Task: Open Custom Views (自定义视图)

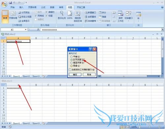Action: click(x=25, y=17)
